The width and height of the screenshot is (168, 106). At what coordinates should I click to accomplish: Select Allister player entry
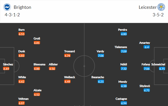click(x=53, y=67)
